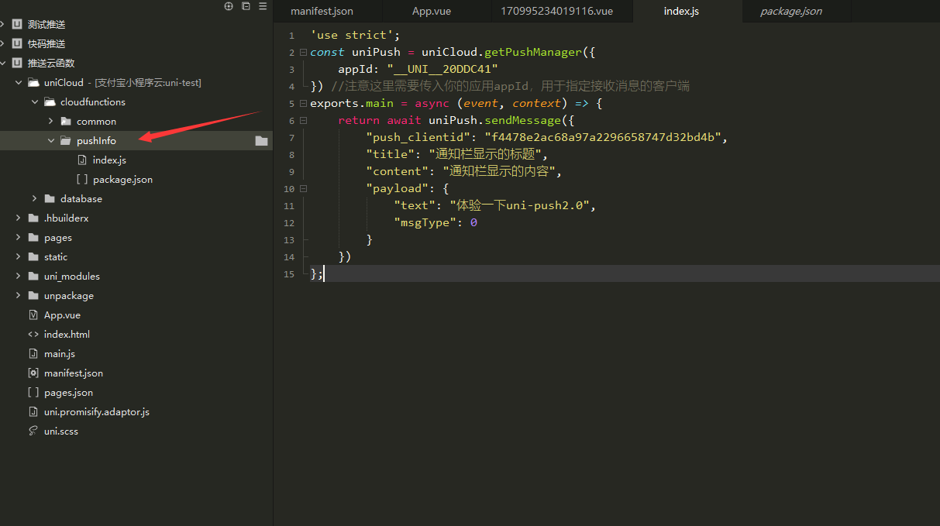Expand the static folder chevron
940x526 pixels.
point(18,257)
